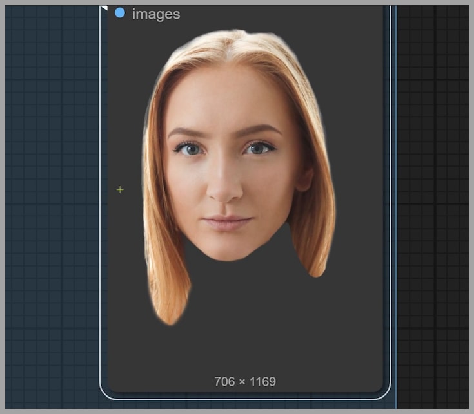Click the 706 × 1169 dimension text

tap(244, 382)
